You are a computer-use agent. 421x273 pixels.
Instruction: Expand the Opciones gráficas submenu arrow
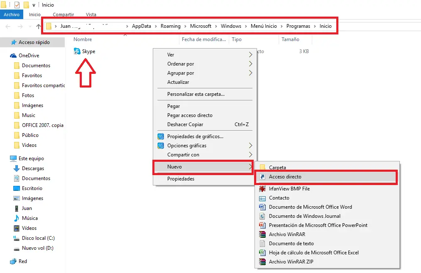(x=250, y=146)
